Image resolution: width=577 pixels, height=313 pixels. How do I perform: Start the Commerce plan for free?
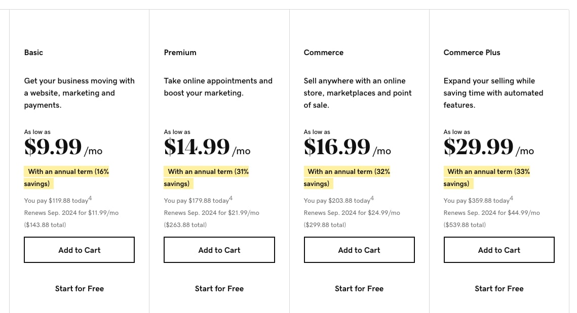click(x=359, y=289)
